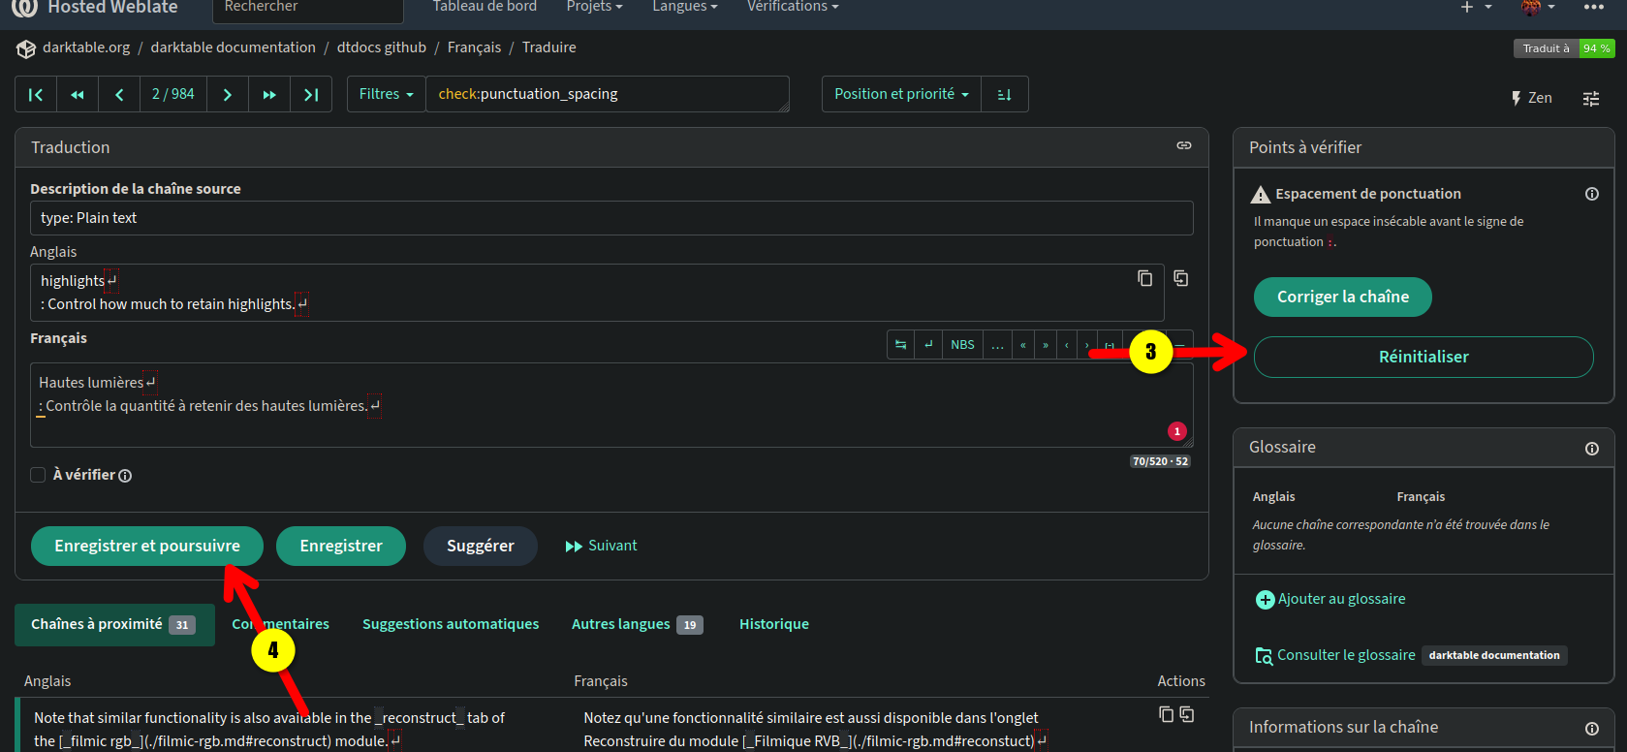Image resolution: width=1627 pixels, height=752 pixels.
Task: Toggle sort direction icon beside Position et priorité
Action: tap(1005, 94)
